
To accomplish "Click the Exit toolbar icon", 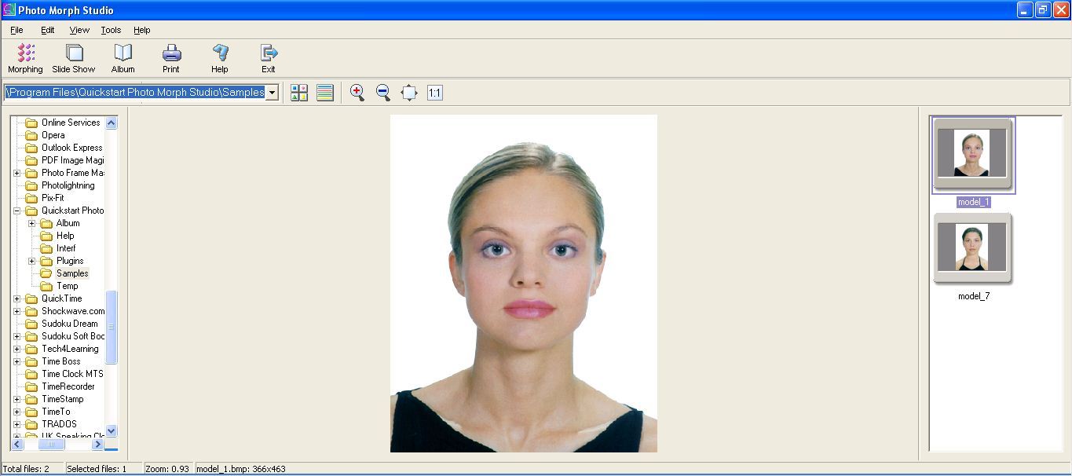I will (269, 58).
